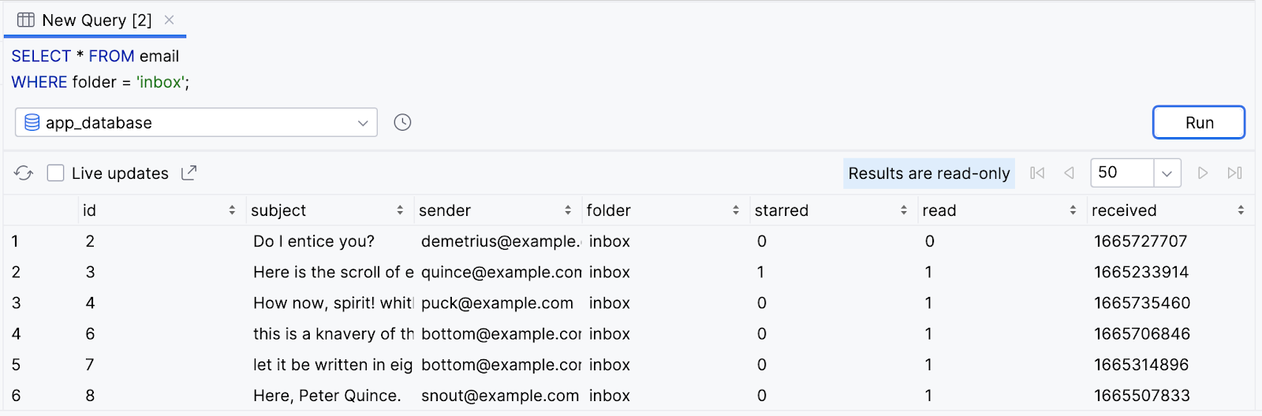
Task: Go to previous results page
Action: tap(1069, 173)
